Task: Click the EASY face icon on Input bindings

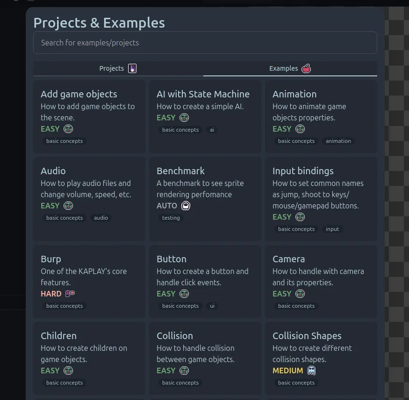Action: [x=300, y=217]
